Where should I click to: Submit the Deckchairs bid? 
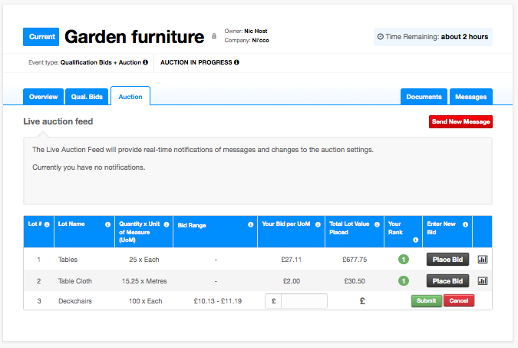[x=426, y=300]
